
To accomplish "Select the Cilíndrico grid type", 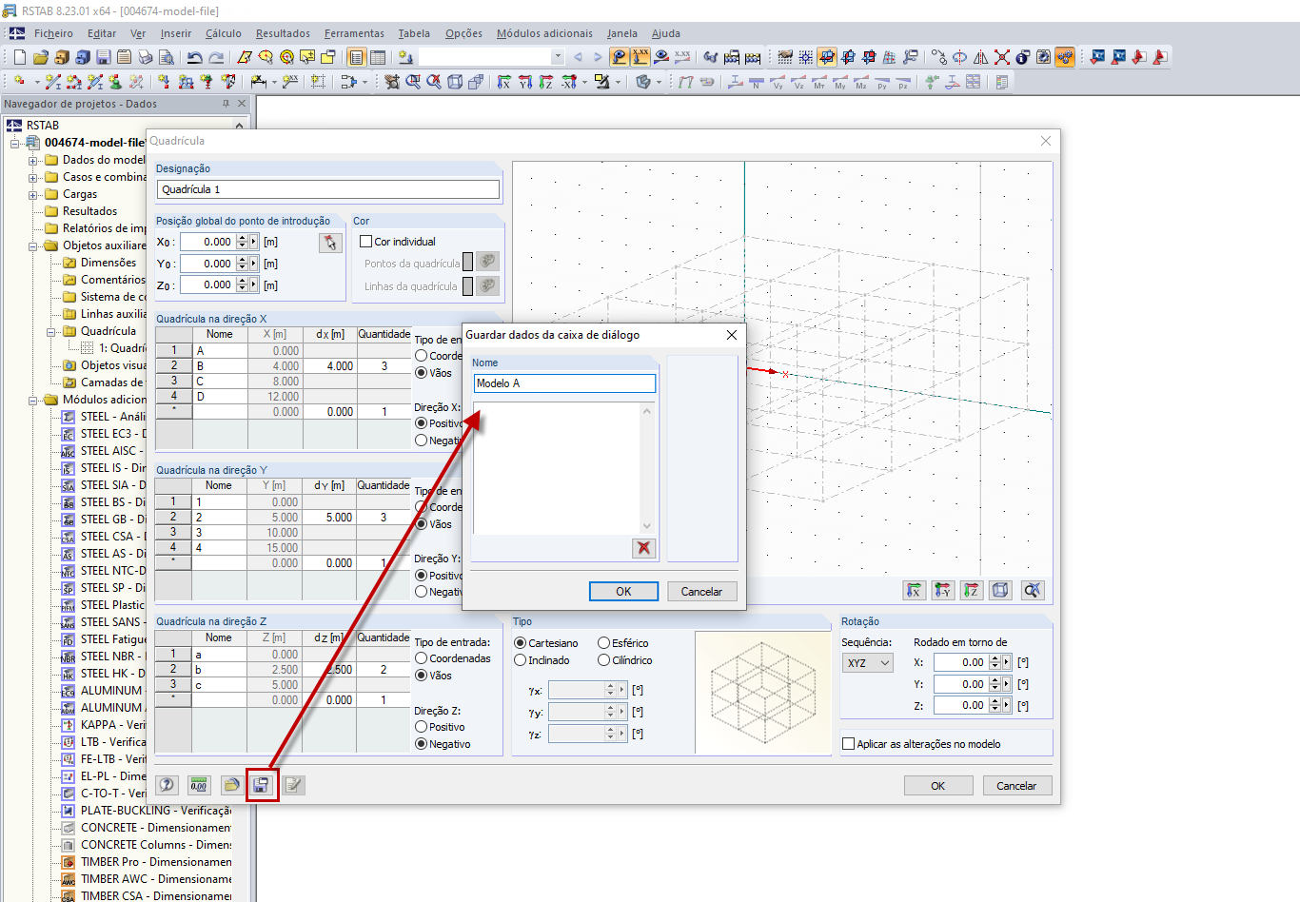I will [604, 660].
